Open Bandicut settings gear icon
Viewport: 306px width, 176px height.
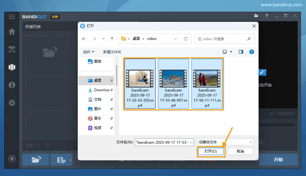pyautogui.click(x=12, y=103)
